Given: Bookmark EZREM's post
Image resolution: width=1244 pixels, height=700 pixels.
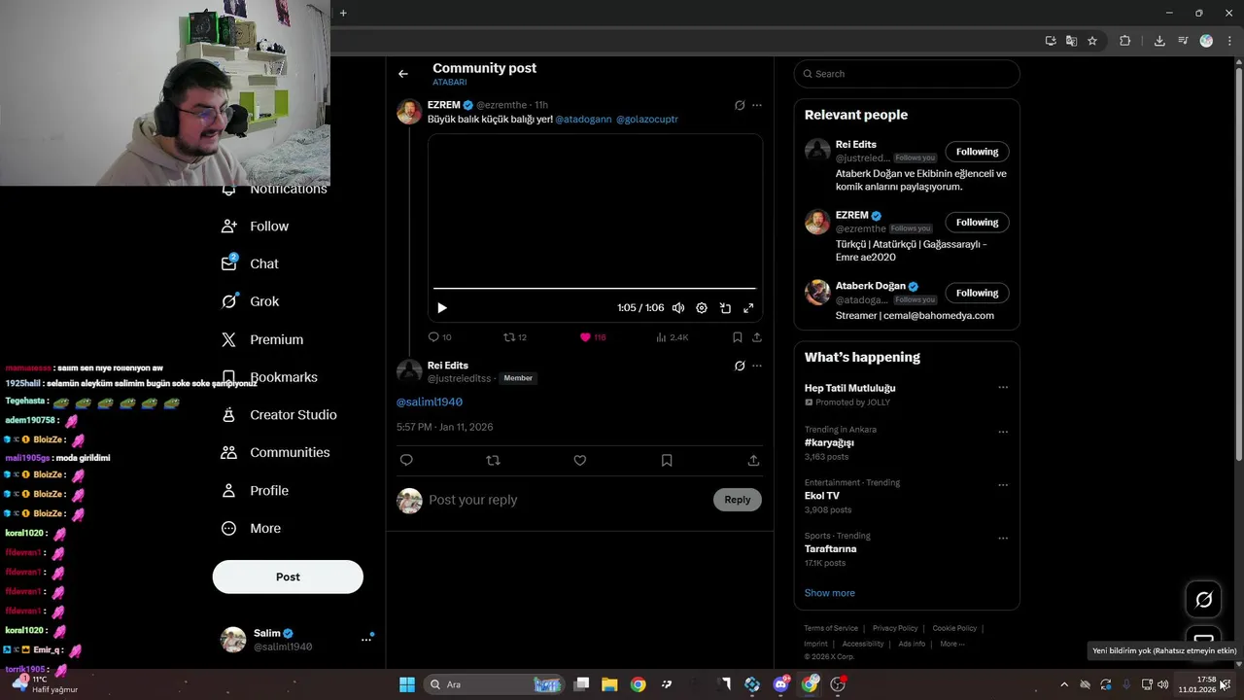Looking at the screenshot, I should (737, 337).
